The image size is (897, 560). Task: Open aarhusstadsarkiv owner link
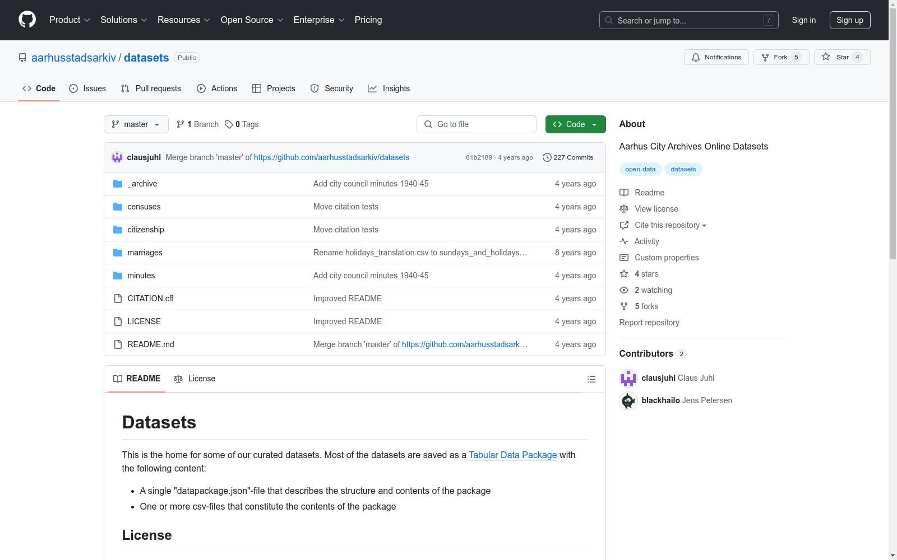[x=73, y=58]
